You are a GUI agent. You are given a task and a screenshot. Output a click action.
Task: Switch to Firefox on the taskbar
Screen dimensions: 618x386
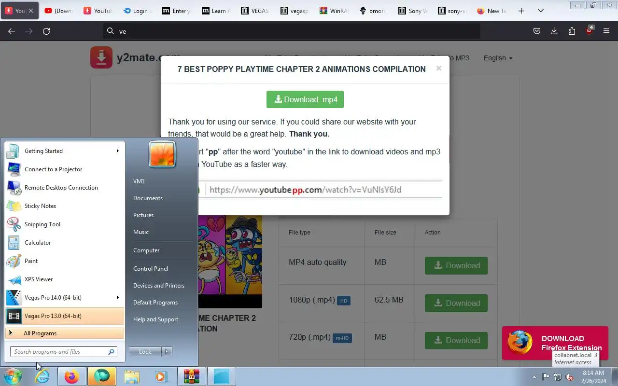71,376
